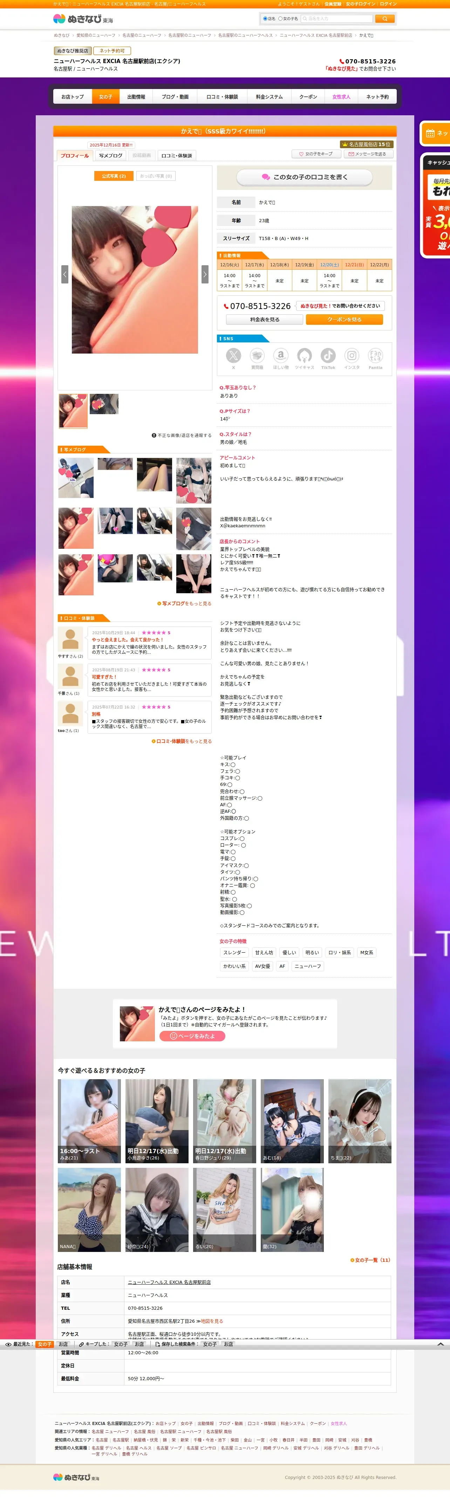Click the ぬきなび logo in the header
450x1500 pixels.
point(83,19)
